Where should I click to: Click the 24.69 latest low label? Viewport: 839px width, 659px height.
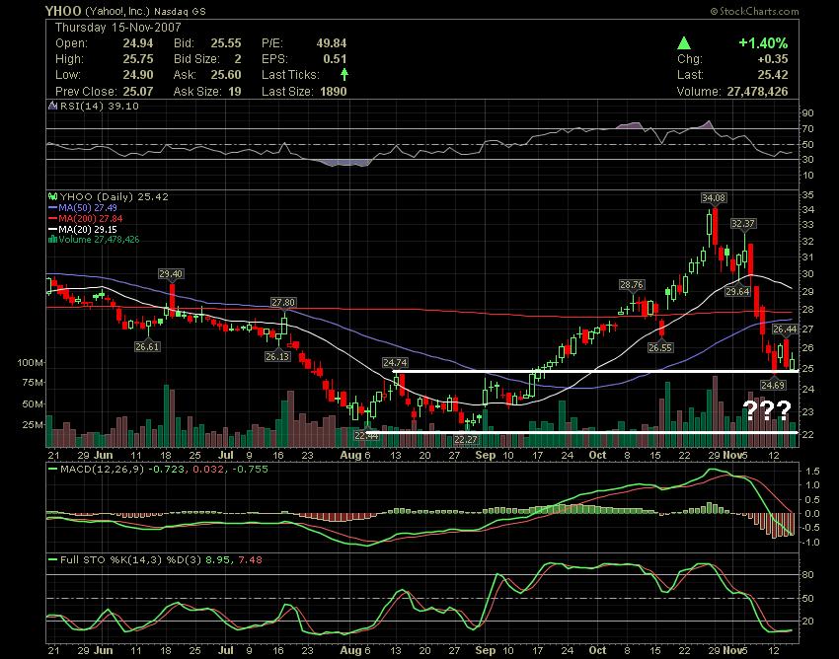773,385
